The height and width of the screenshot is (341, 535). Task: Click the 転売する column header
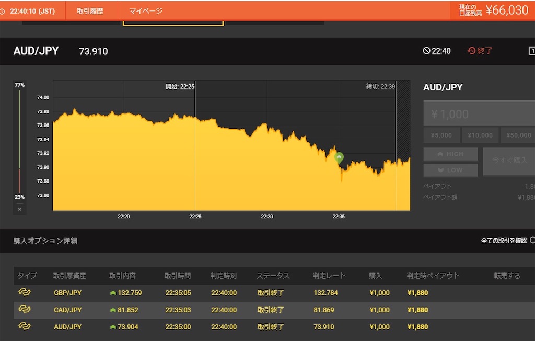(x=507, y=276)
